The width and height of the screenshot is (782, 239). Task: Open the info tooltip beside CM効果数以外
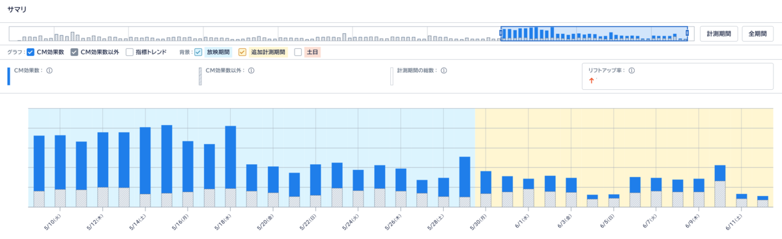point(251,70)
